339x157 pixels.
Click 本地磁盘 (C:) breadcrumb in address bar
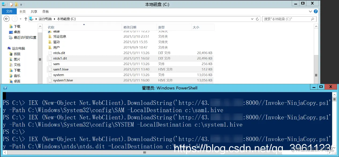click(x=66, y=19)
